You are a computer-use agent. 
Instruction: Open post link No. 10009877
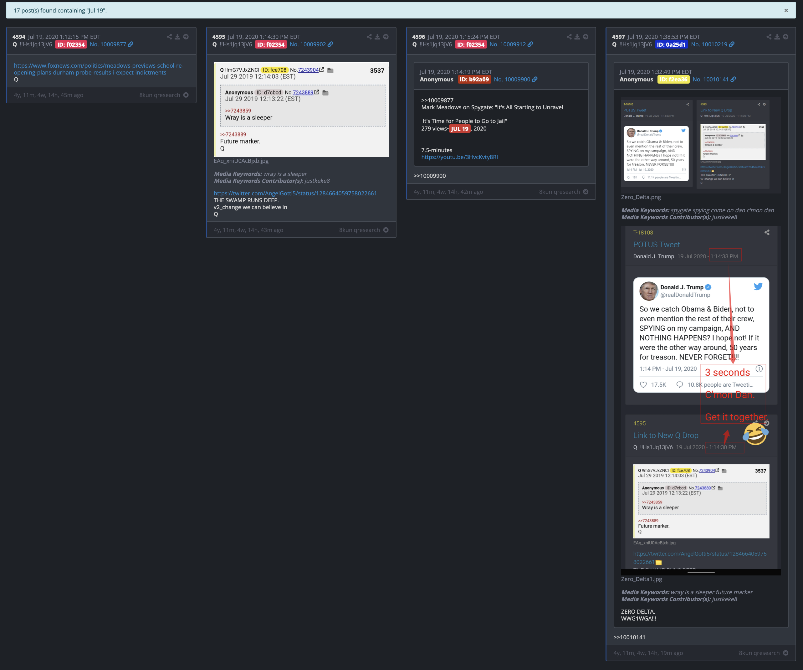click(108, 44)
